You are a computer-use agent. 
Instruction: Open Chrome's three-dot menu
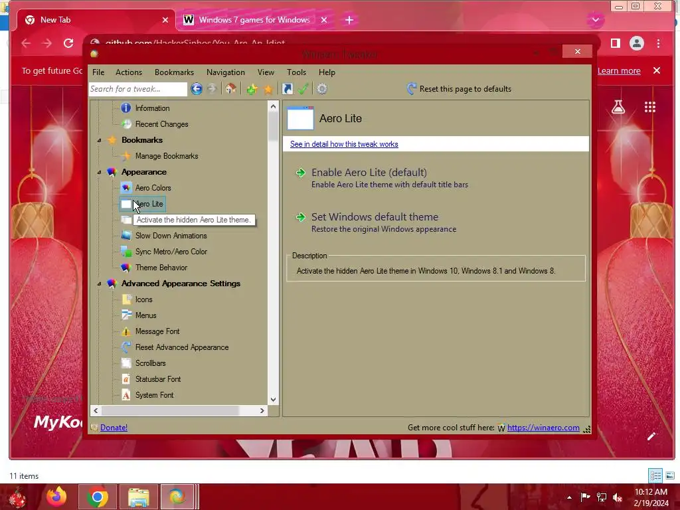point(658,43)
